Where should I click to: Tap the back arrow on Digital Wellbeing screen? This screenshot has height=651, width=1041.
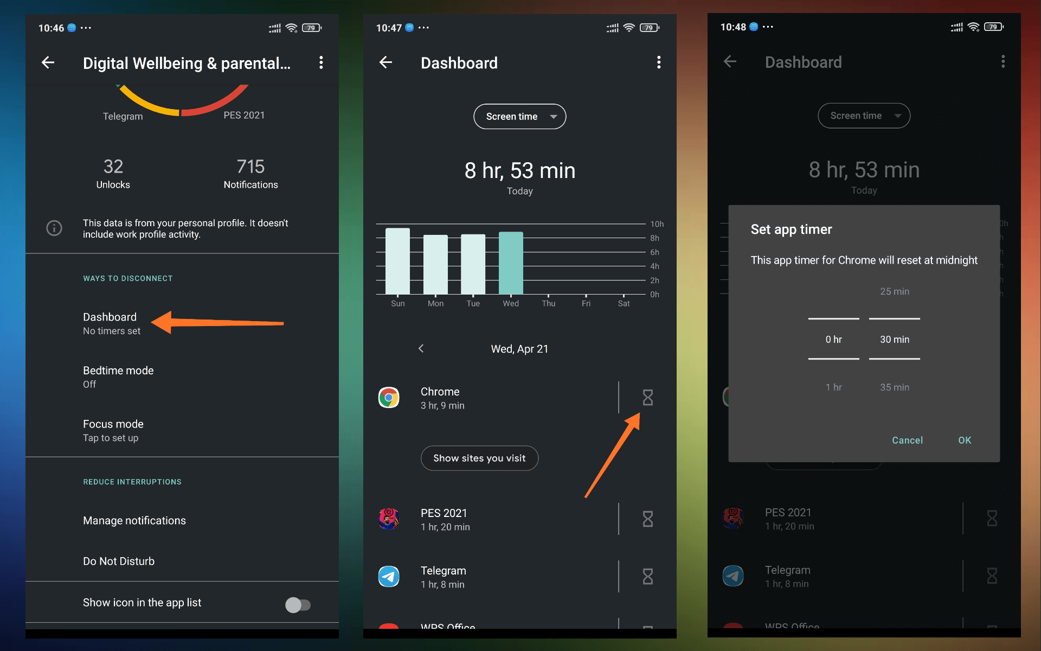click(48, 63)
